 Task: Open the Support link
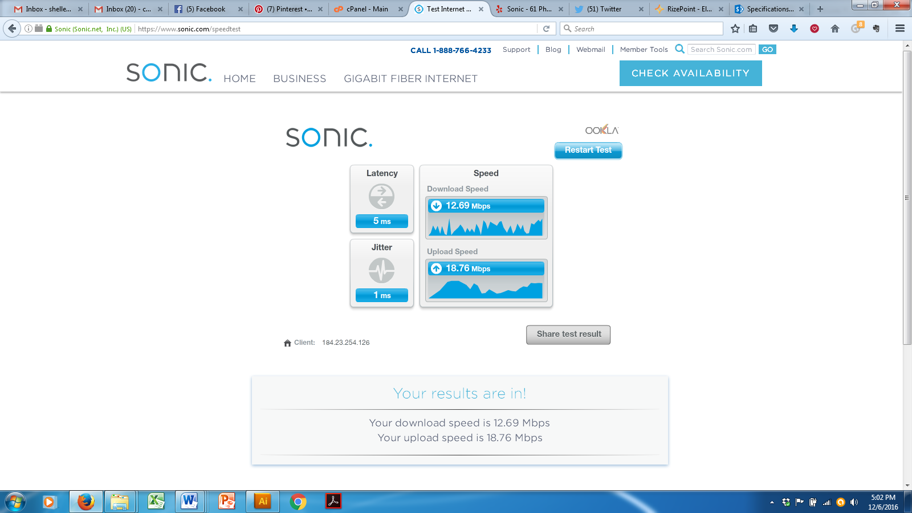point(516,50)
